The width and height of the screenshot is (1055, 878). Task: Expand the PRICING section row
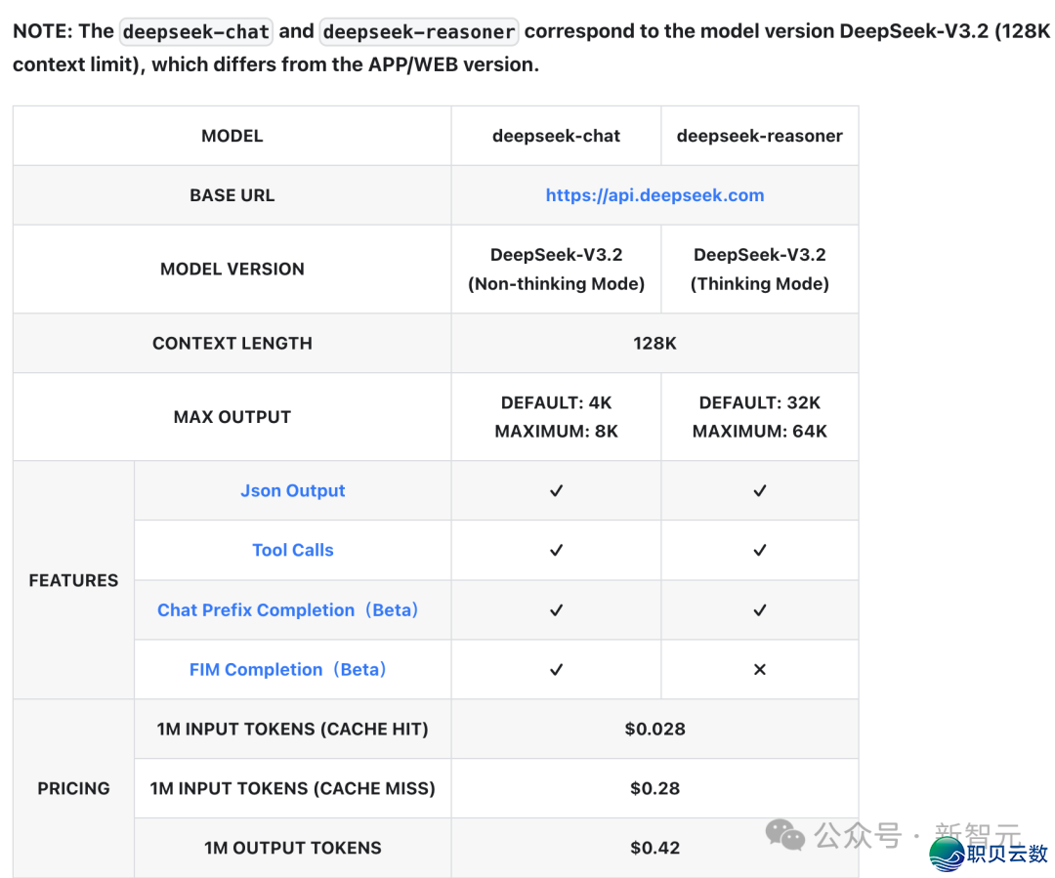[x=73, y=788]
